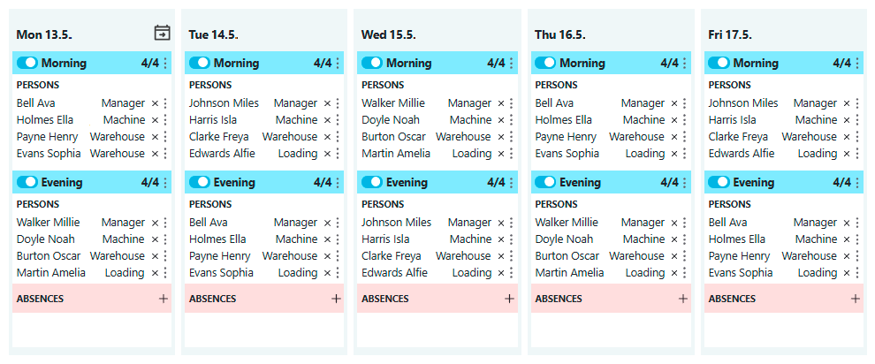Remove Johnson Miles from Tuesday Morning shift
This screenshot has width=875, height=364.
click(x=327, y=103)
